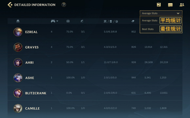The height and width of the screenshot is (118, 190).
Task: Click the gold coins column icon
Action: pyautogui.click(x=133, y=21)
